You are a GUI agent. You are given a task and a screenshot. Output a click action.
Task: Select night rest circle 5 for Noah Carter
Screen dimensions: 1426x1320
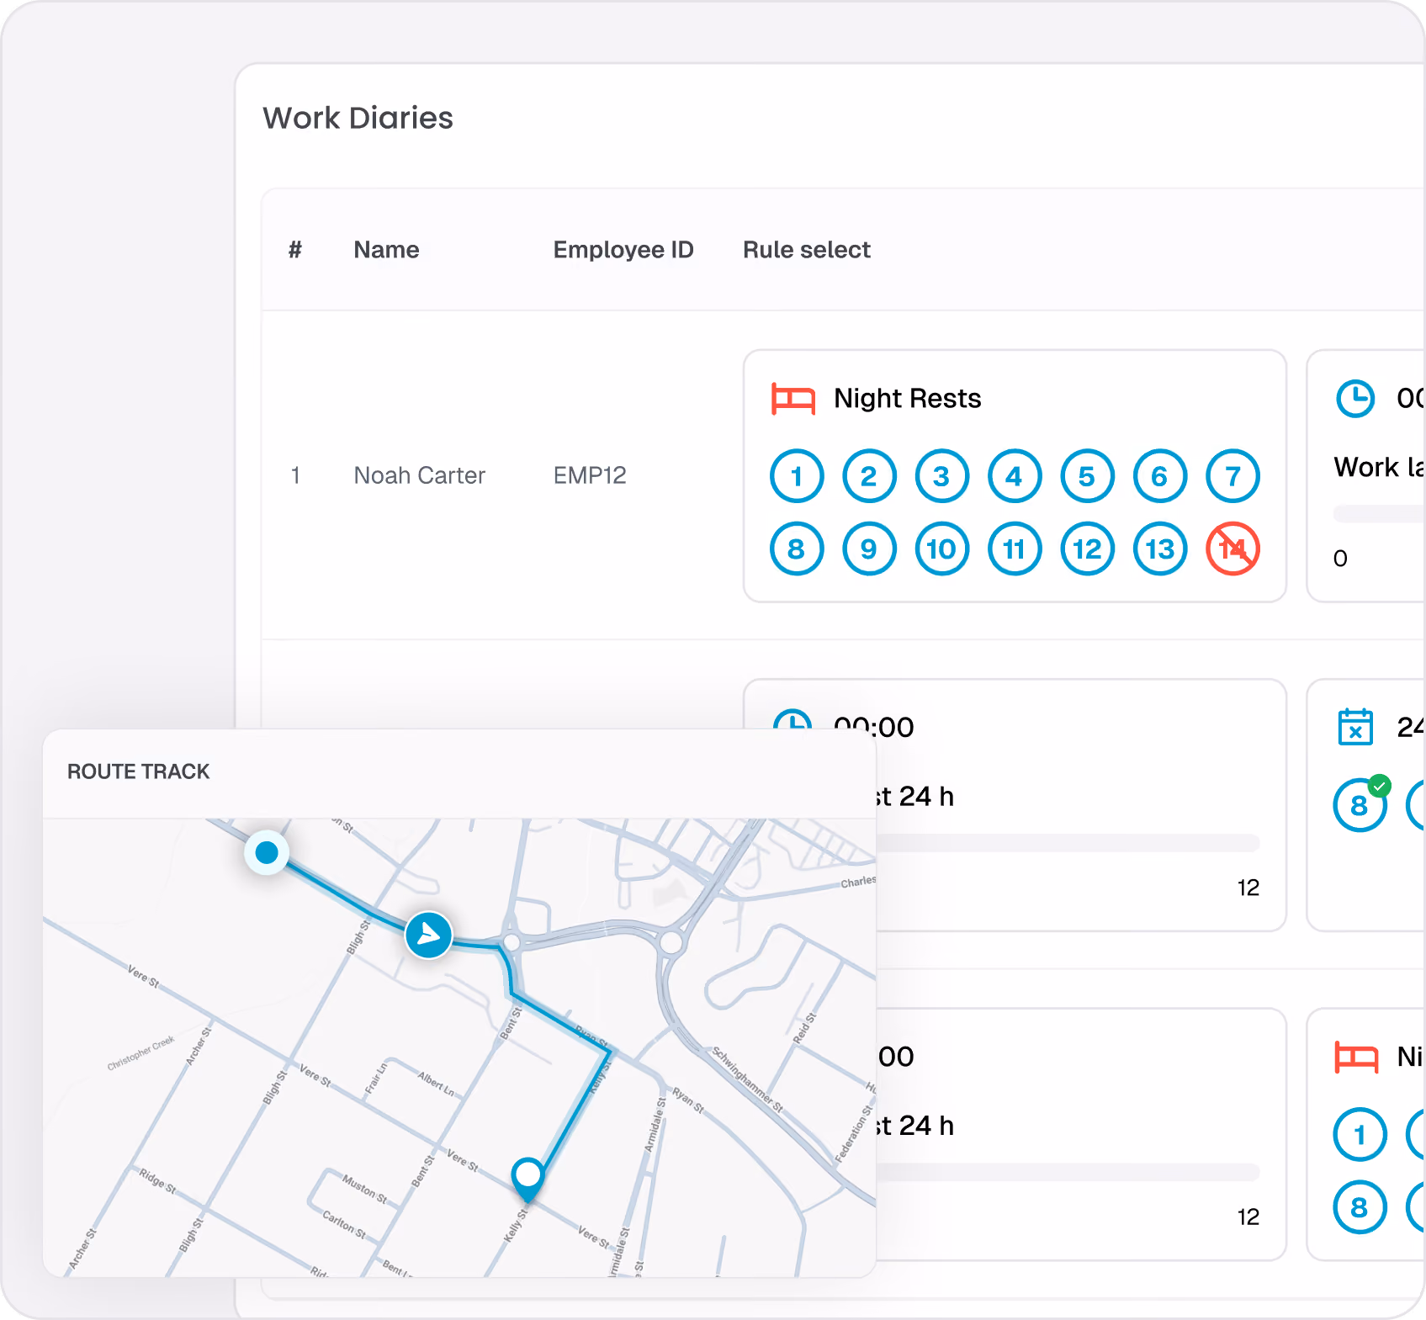(x=1087, y=476)
